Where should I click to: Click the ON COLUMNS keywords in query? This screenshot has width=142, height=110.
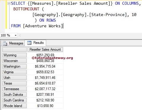(x=127, y=4)
